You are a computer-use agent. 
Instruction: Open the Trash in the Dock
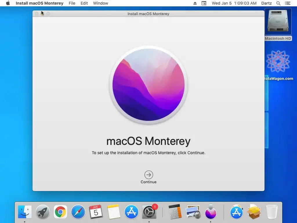(272, 212)
